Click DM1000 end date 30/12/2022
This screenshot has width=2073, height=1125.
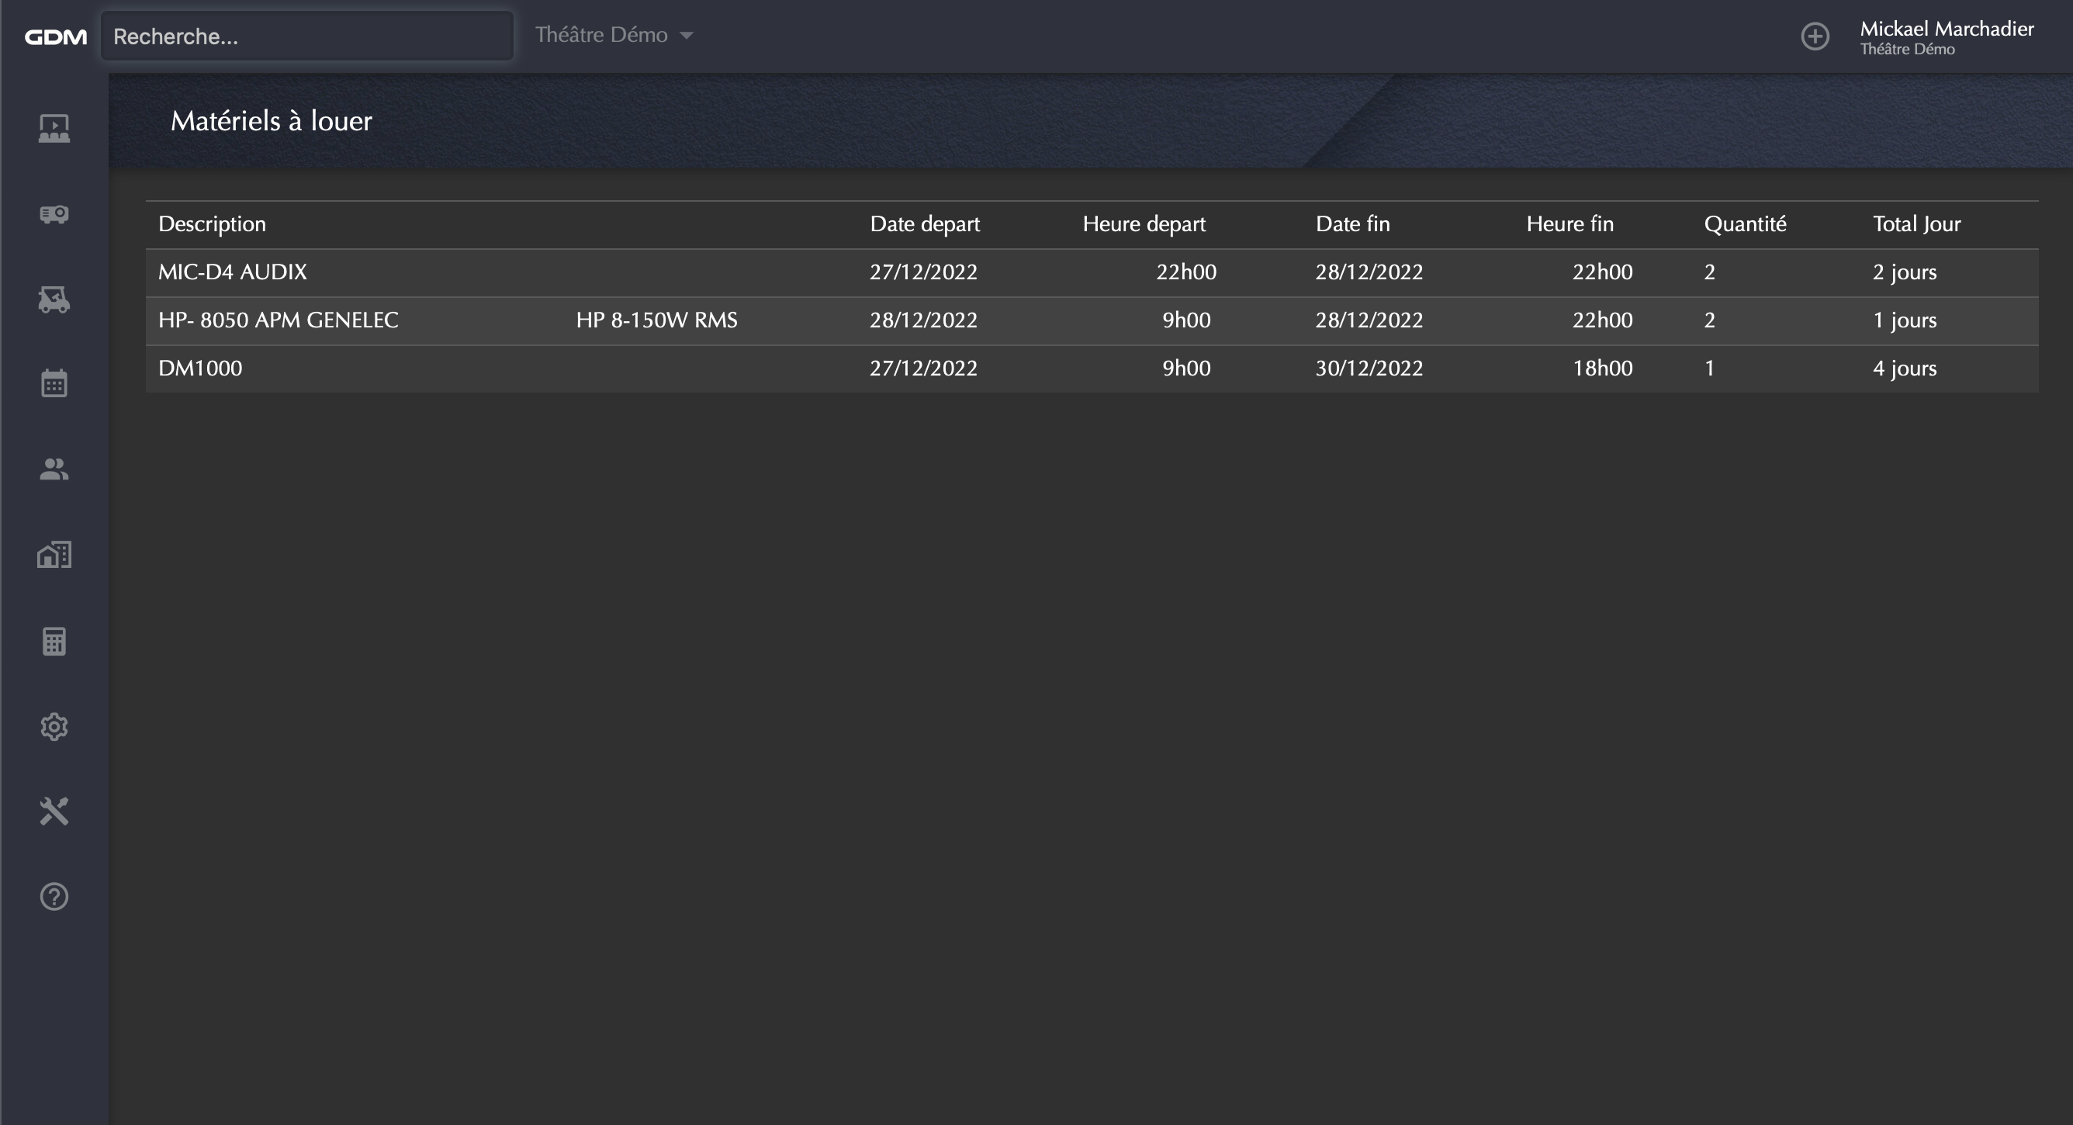click(1369, 369)
